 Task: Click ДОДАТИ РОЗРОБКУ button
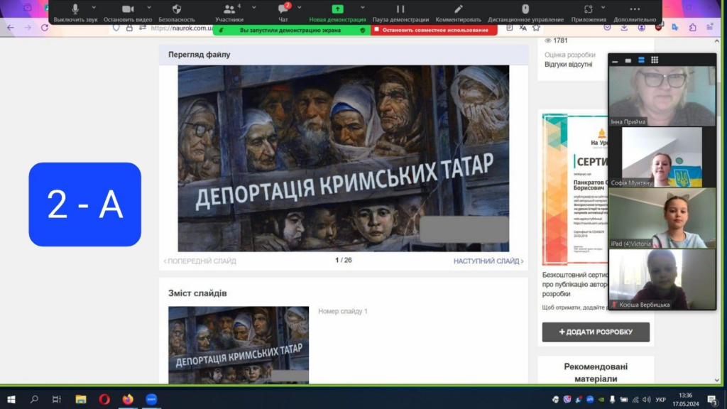(x=596, y=332)
